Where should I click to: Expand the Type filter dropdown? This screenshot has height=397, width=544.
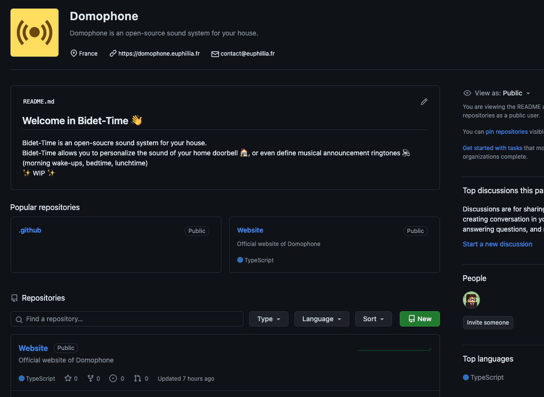click(268, 319)
